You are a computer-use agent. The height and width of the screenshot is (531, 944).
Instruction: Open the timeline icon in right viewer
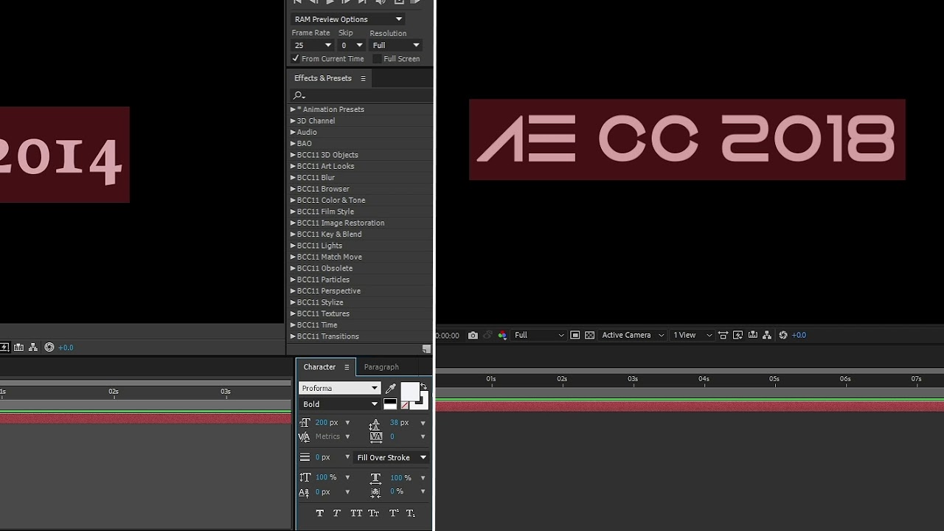tap(753, 335)
